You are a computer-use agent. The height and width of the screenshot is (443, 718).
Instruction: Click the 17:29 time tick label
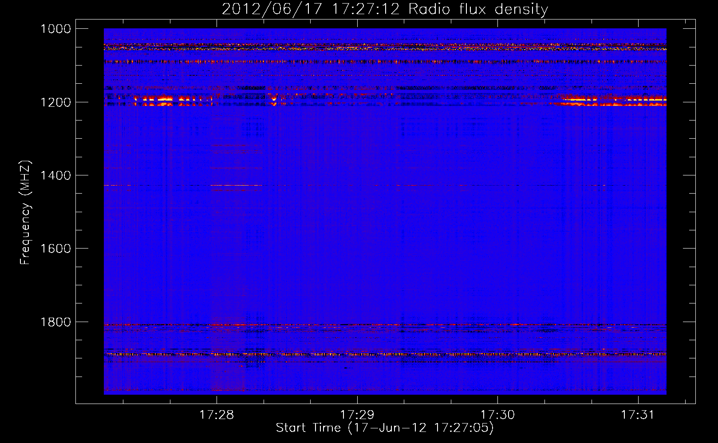[x=357, y=415]
